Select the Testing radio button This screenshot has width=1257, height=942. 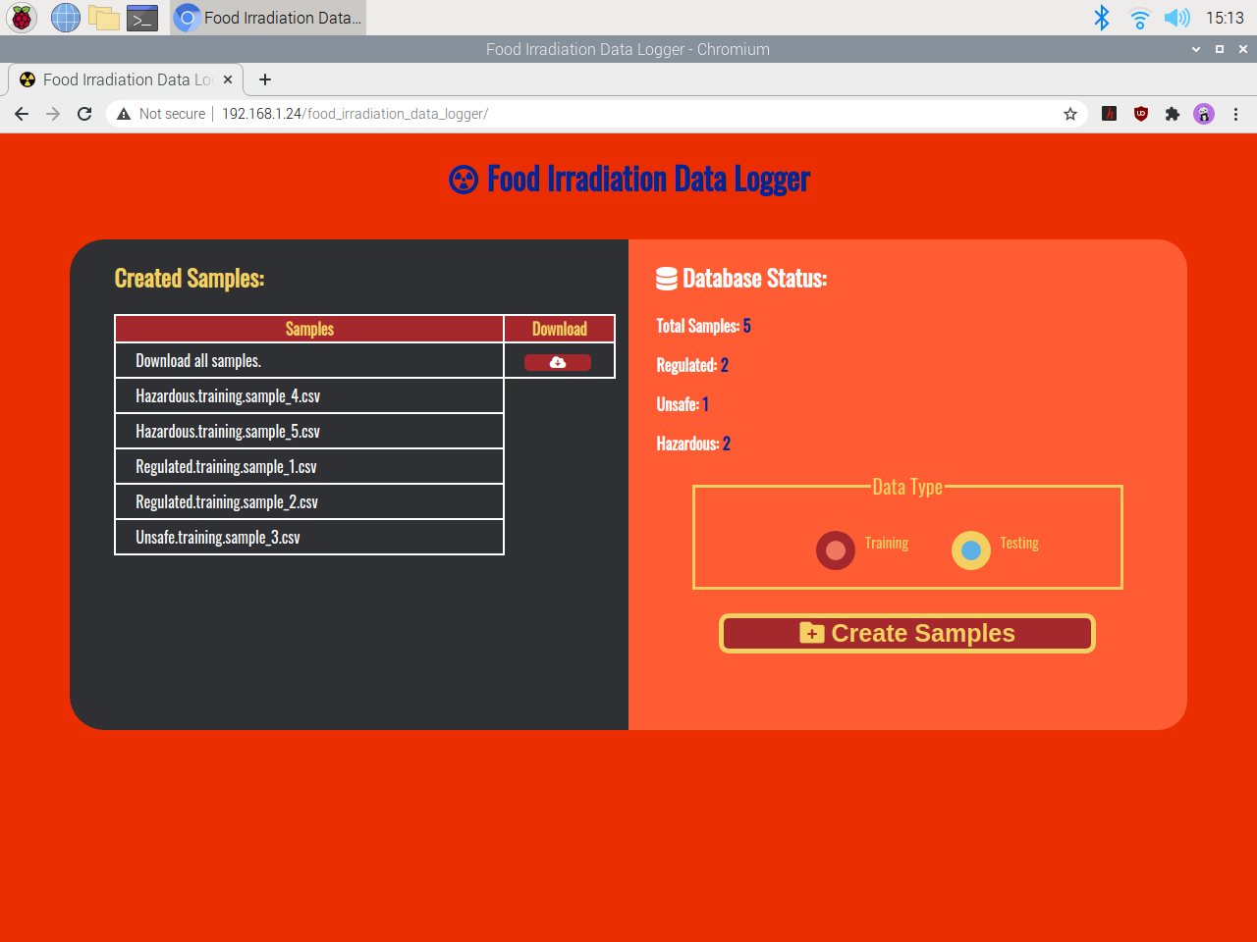pos(971,550)
